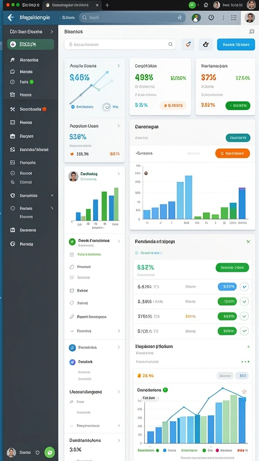The height and width of the screenshot is (461, 259).
Task: Click the blue button at top right
Action: point(236,45)
